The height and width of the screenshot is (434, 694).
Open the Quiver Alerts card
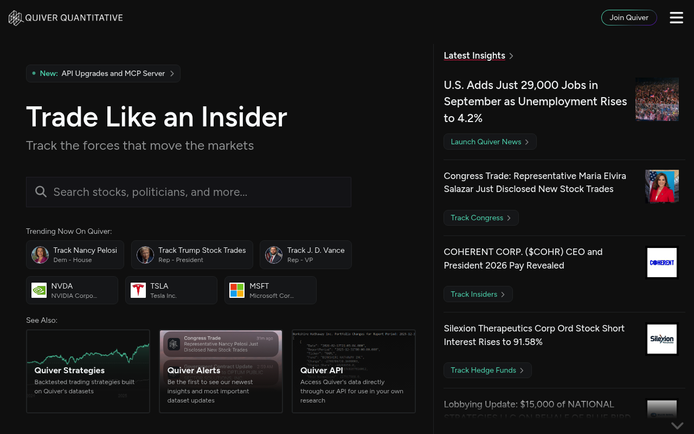[x=221, y=372]
